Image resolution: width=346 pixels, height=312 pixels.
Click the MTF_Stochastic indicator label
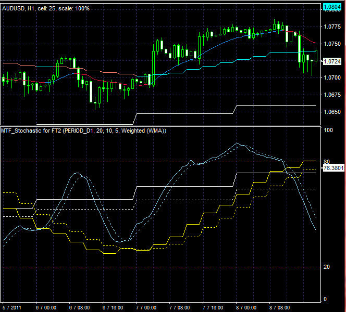(x=83, y=131)
